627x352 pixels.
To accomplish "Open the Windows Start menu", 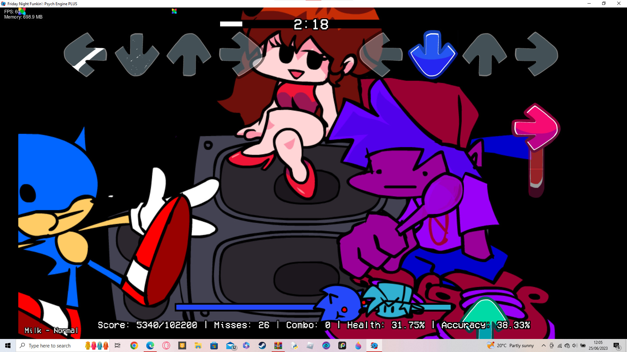I will click(8, 345).
